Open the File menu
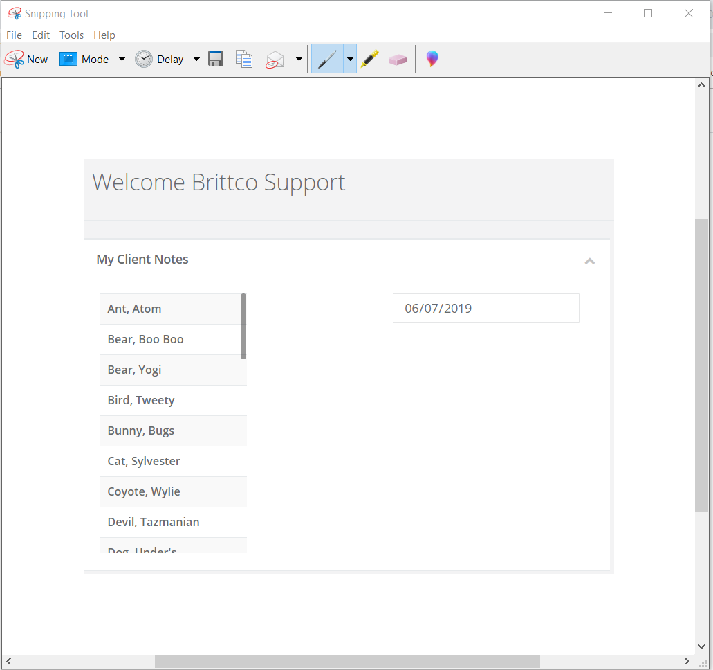The height and width of the screenshot is (670, 713). (x=14, y=35)
